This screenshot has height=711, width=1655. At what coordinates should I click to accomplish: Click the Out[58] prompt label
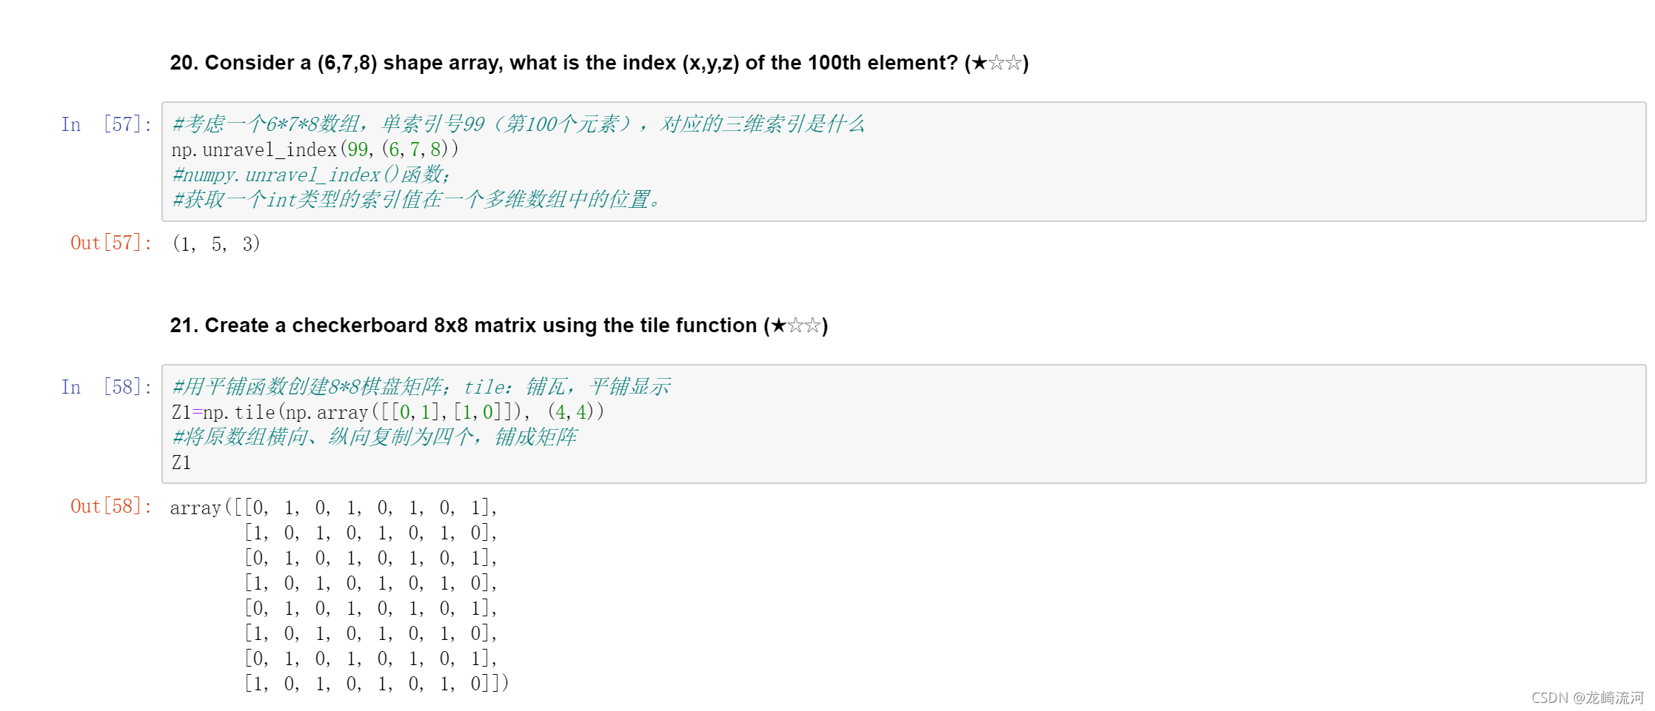coord(111,506)
